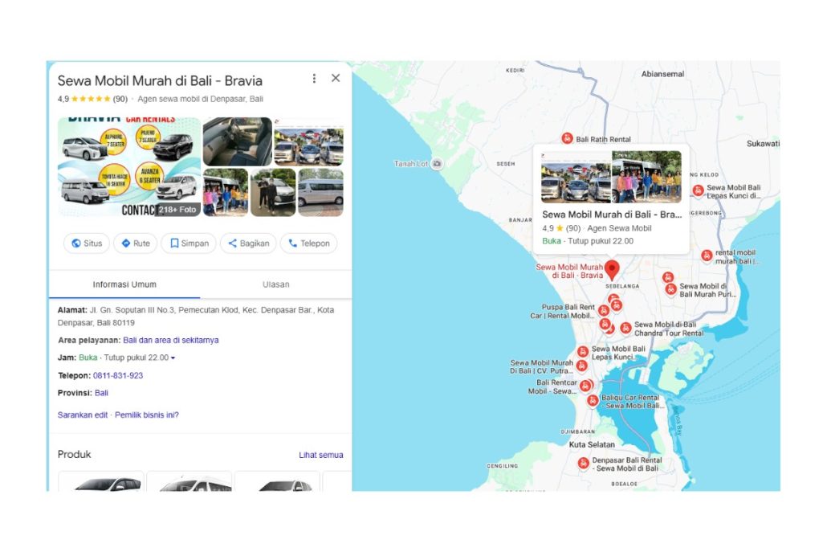Click the phone number 0811-831-923 link
Screen dimensions: 827x552
[x=117, y=376]
